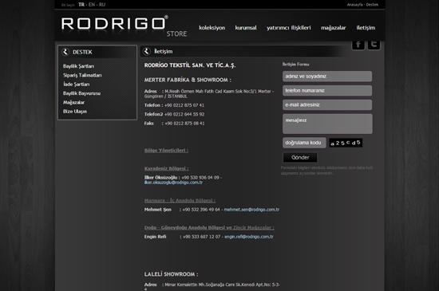Focus the adınız ve soyadınız field

pos(327,77)
